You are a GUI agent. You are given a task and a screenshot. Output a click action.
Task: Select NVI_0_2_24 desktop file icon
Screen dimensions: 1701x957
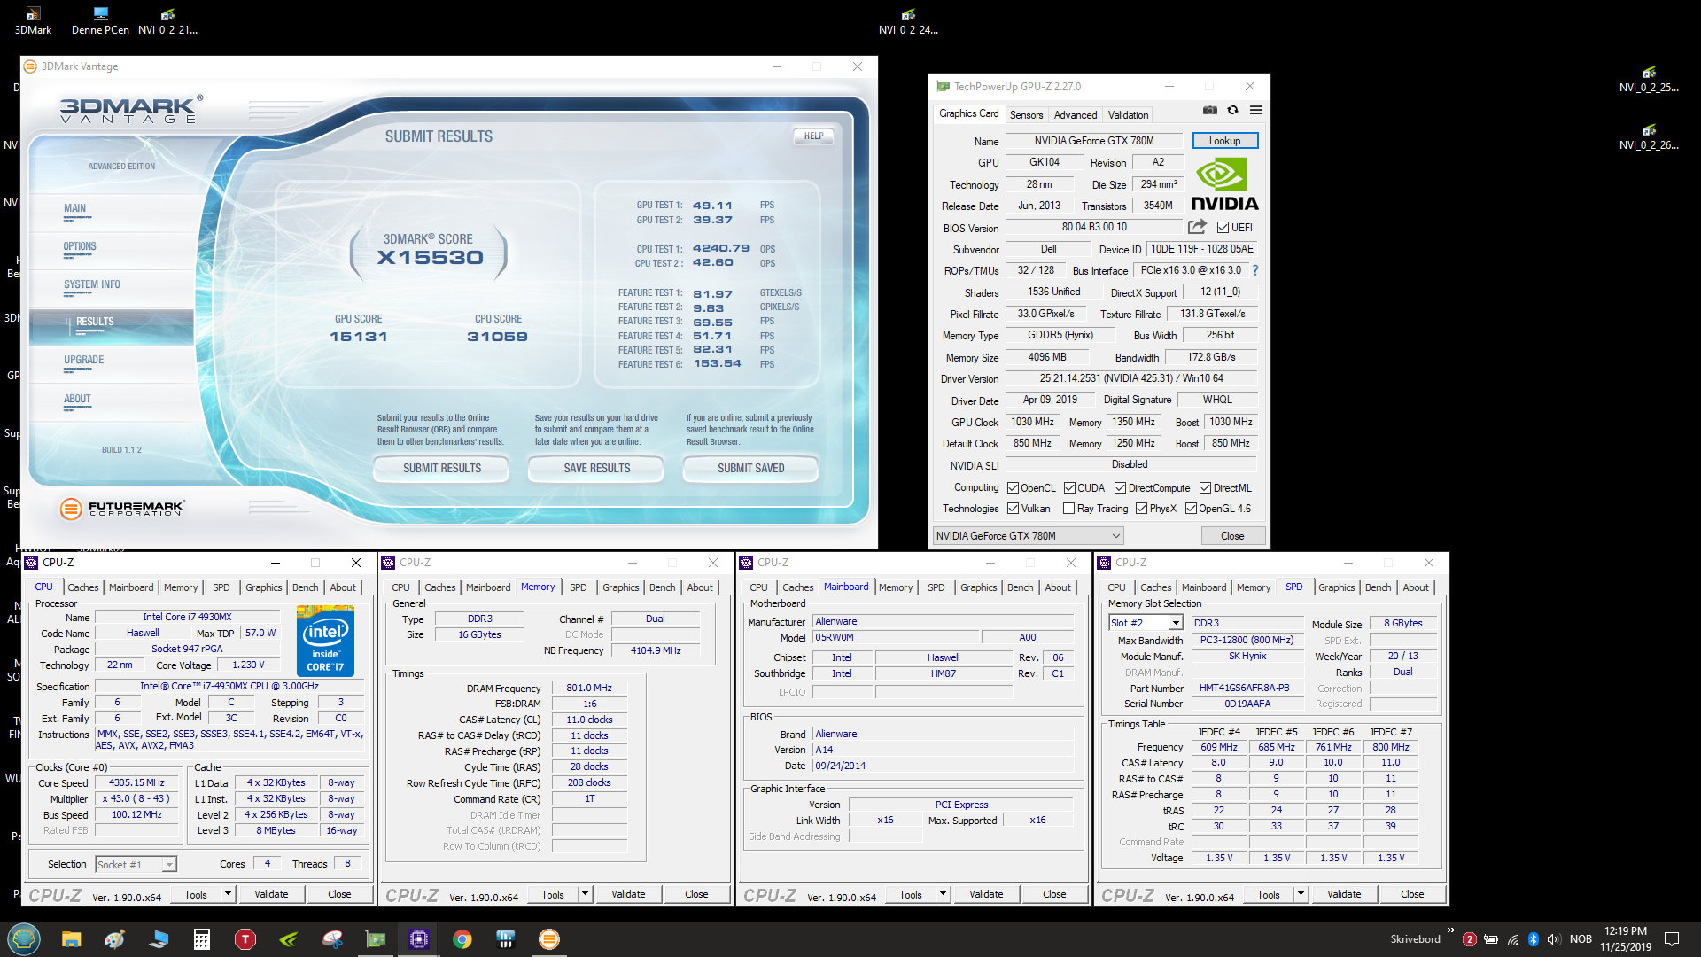pyautogui.click(x=908, y=20)
